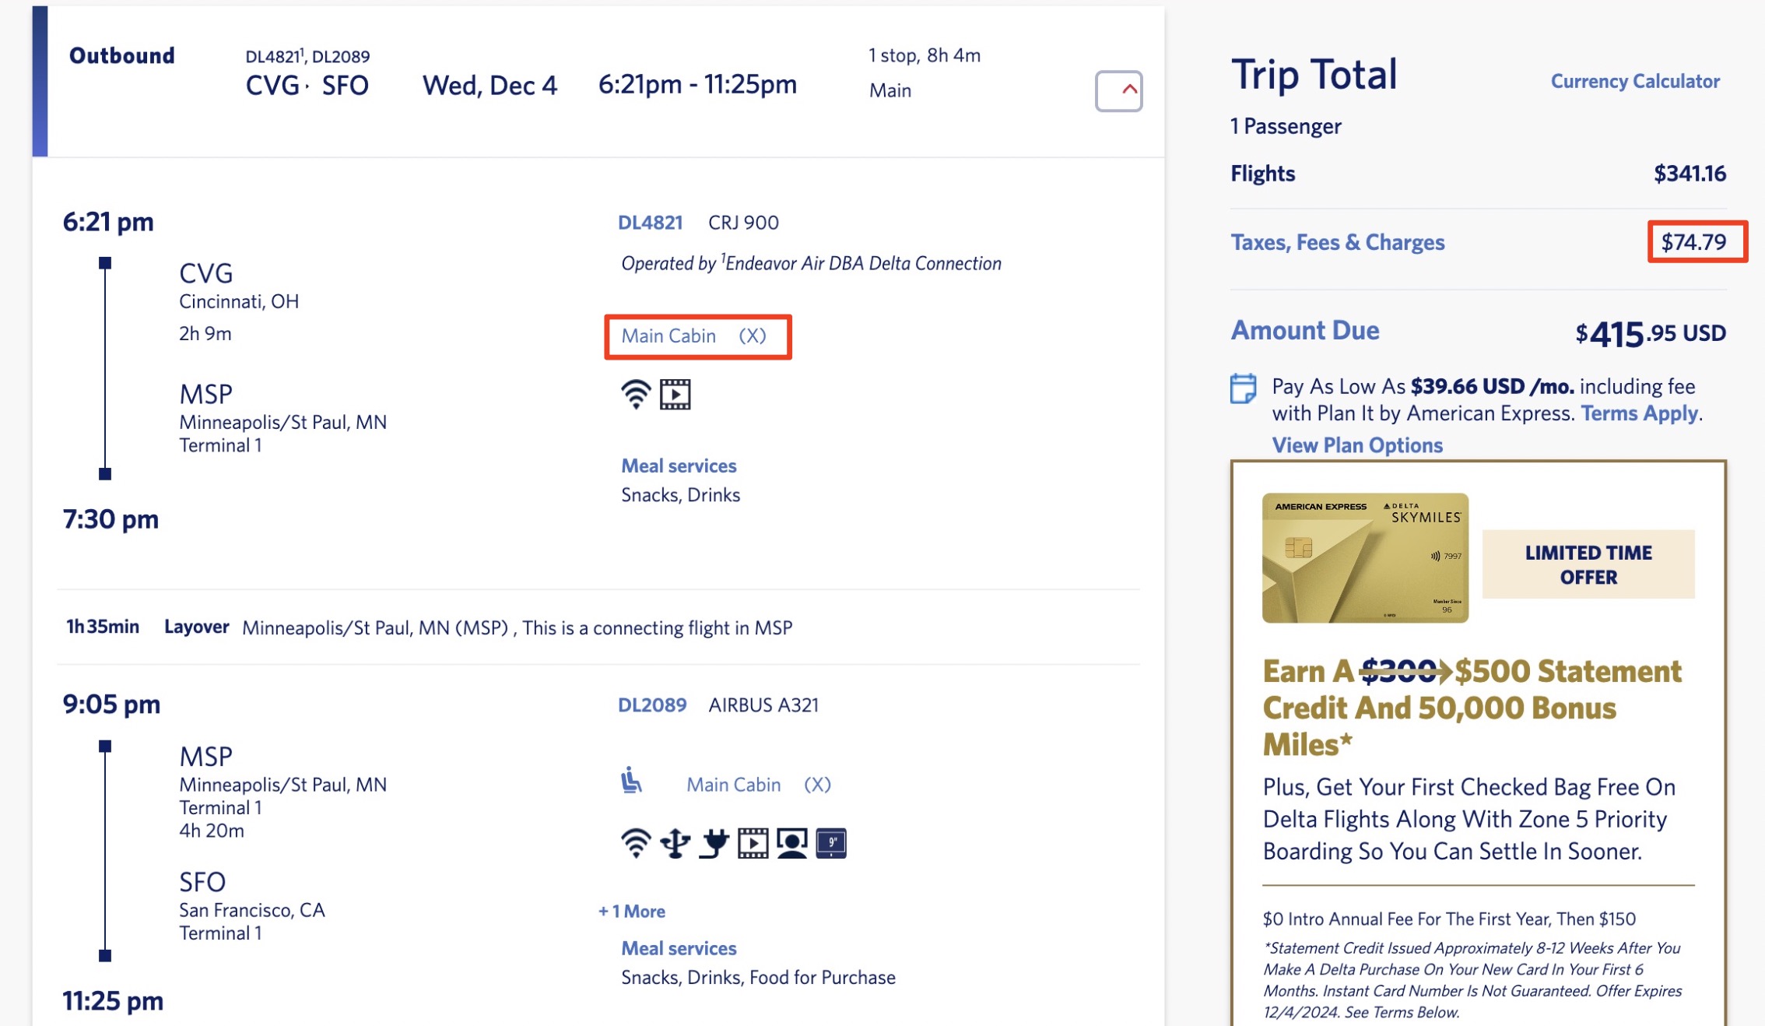
Task: Expand the +1 More amenities list
Action: 631,910
